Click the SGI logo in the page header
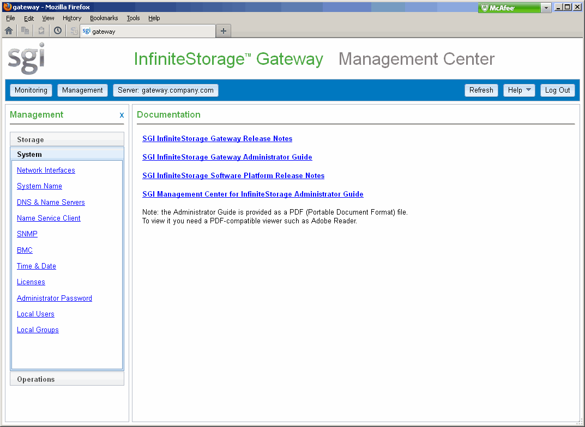The height and width of the screenshot is (427, 585). pos(26,58)
